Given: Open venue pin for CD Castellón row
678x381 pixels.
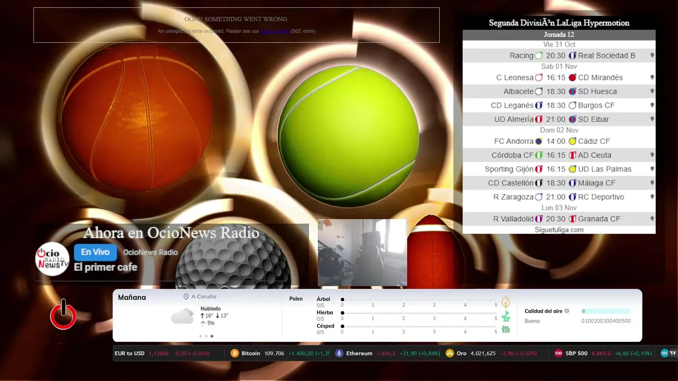Looking at the screenshot, I should [652, 183].
